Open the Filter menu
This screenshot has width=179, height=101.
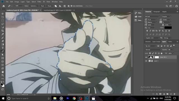[x=39, y=2]
